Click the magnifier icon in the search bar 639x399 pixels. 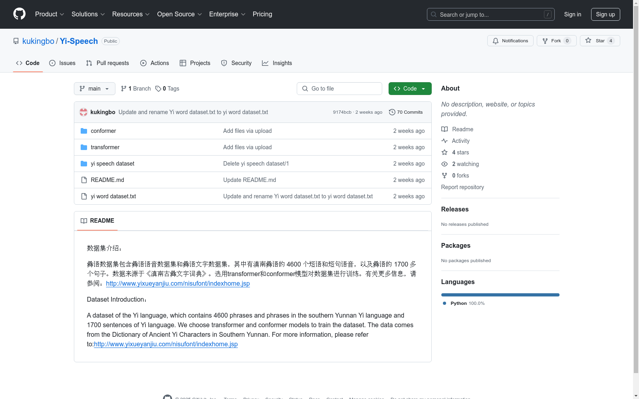pos(434,14)
